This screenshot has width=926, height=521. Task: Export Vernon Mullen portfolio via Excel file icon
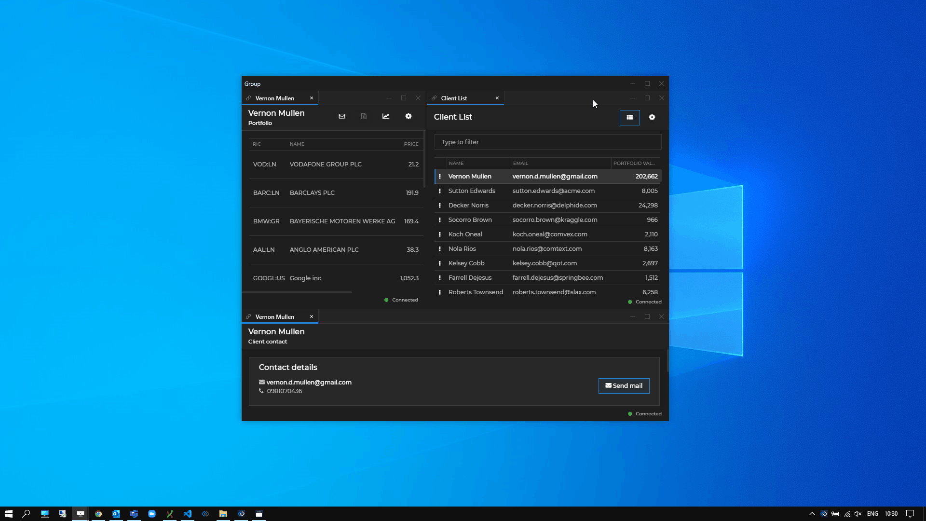coord(364,116)
